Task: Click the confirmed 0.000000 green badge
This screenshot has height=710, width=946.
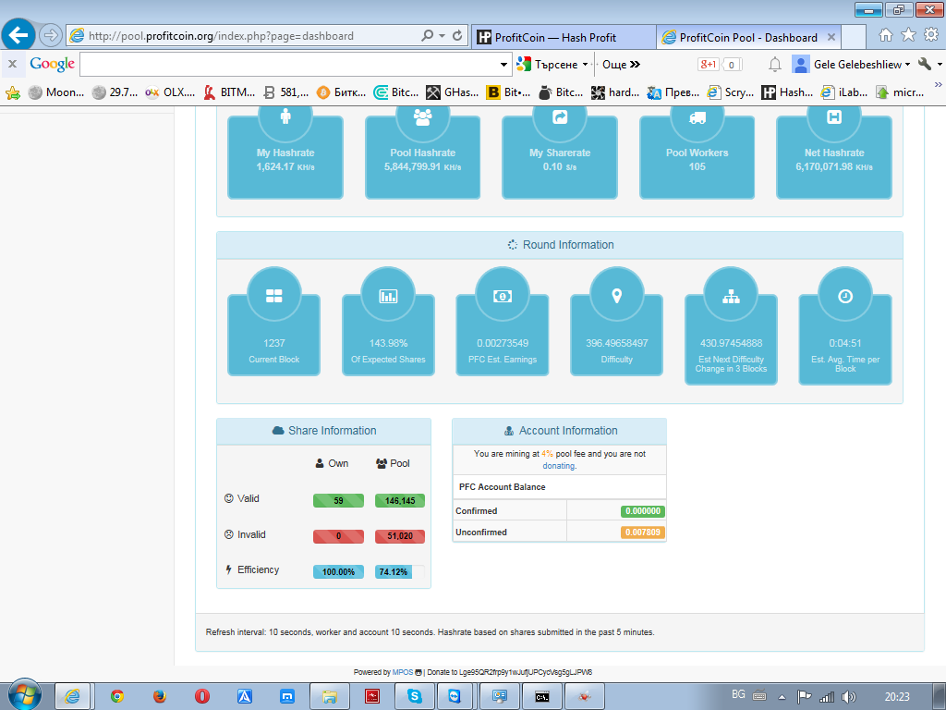Action: tap(643, 510)
